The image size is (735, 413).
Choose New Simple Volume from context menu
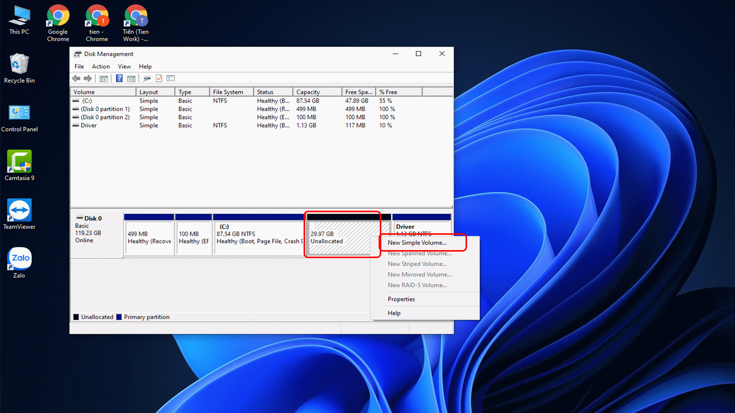(417, 242)
